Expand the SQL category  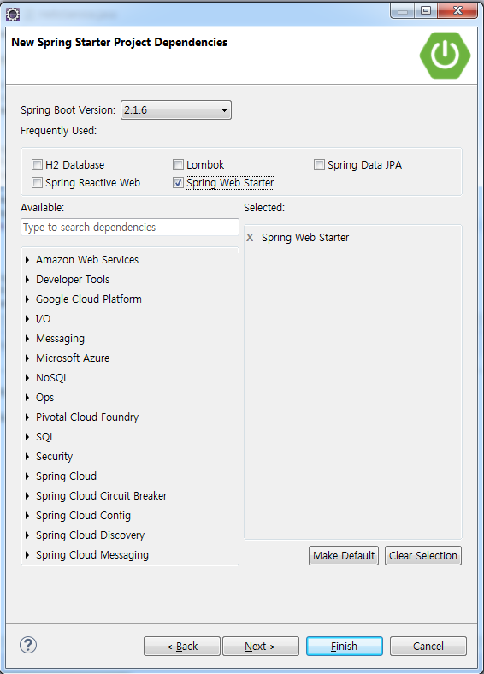coord(27,437)
